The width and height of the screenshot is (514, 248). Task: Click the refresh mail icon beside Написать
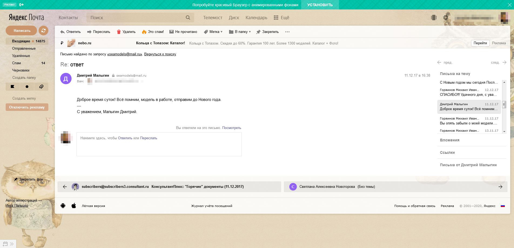click(x=43, y=30)
